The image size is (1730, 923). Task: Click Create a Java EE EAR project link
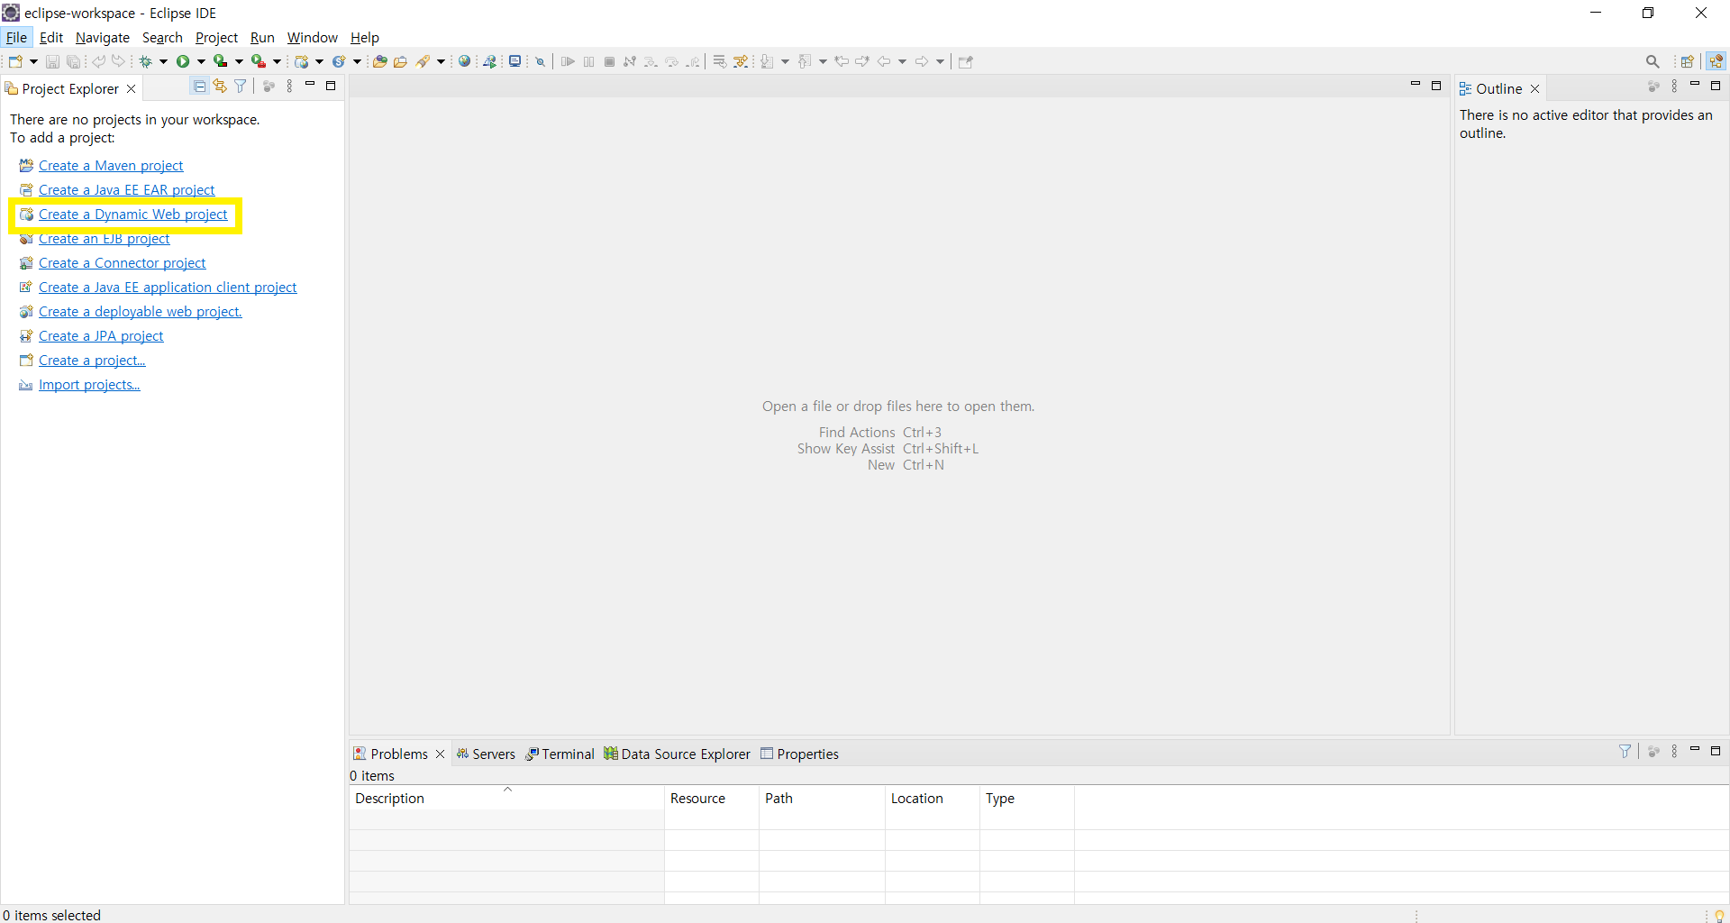127,189
